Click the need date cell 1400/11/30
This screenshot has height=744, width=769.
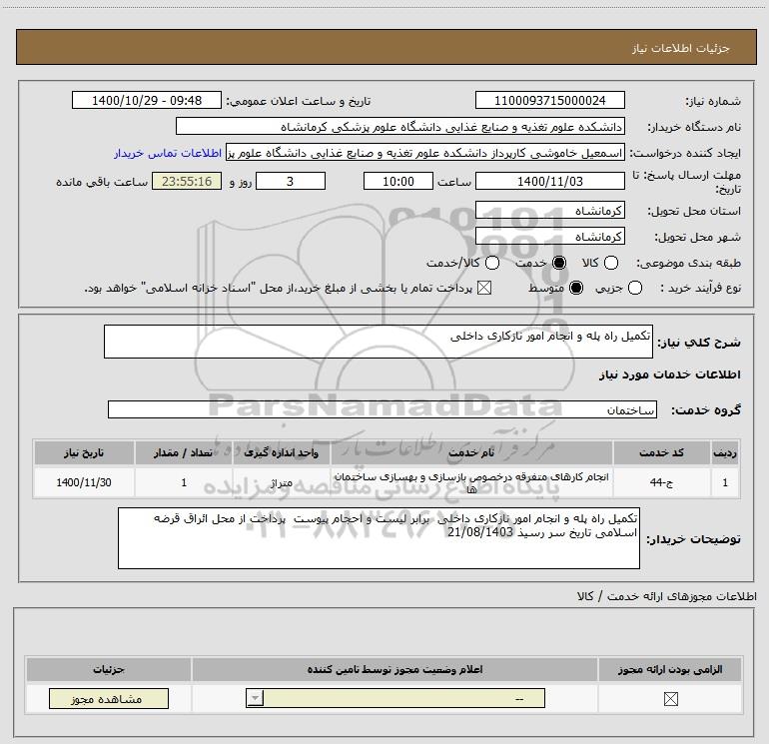[x=84, y=482]
